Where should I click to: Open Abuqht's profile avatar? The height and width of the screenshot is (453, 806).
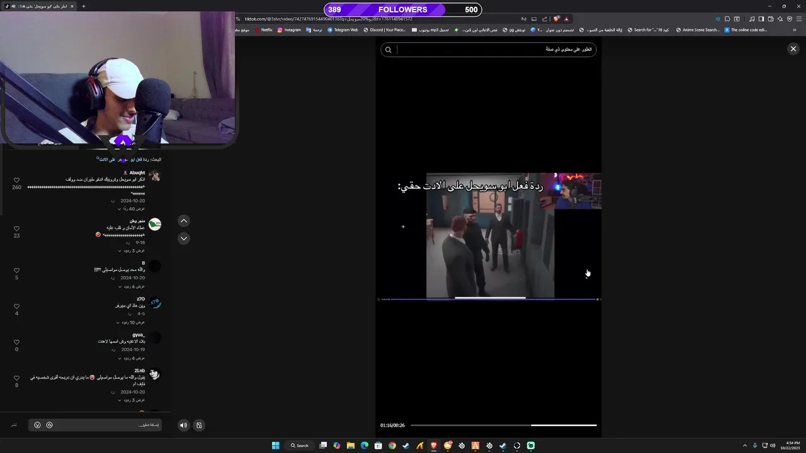point(154,176)
